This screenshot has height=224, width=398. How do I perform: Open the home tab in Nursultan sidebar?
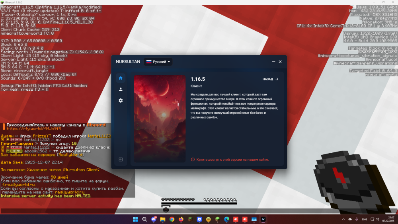click(121, 78)
